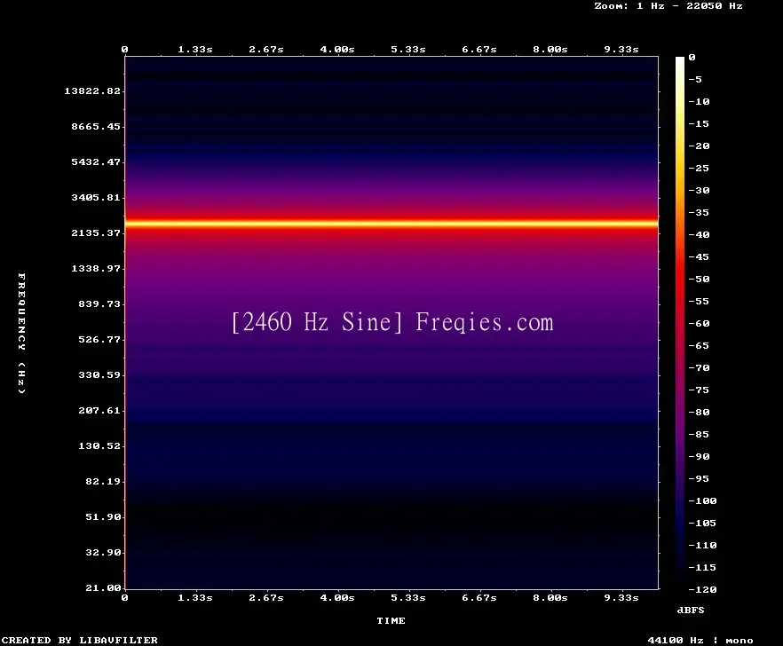This screenshot has width=783, height=646.
Task: Click the -120 dBFS scale label
Action: tap(702, 589)
